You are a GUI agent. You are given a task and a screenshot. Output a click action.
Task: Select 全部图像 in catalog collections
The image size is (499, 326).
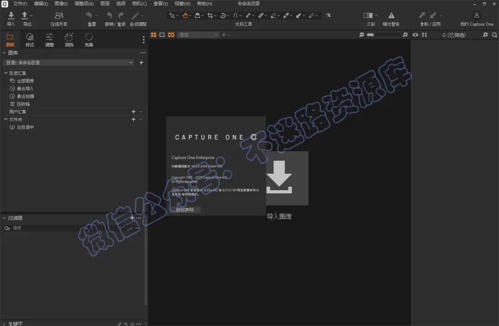[x=25, y=81]
